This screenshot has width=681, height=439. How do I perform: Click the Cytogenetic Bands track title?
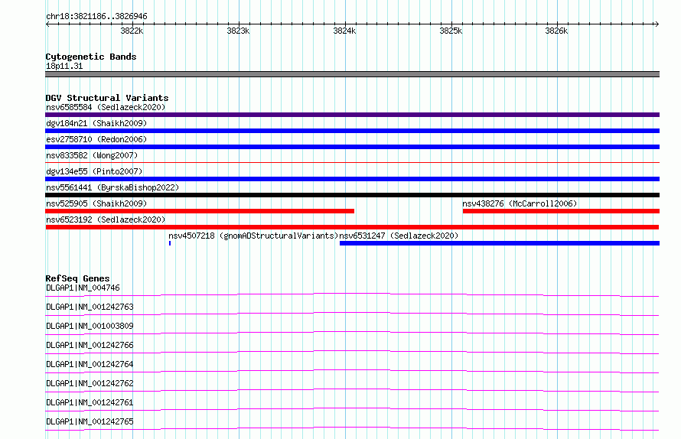[91, 57]
